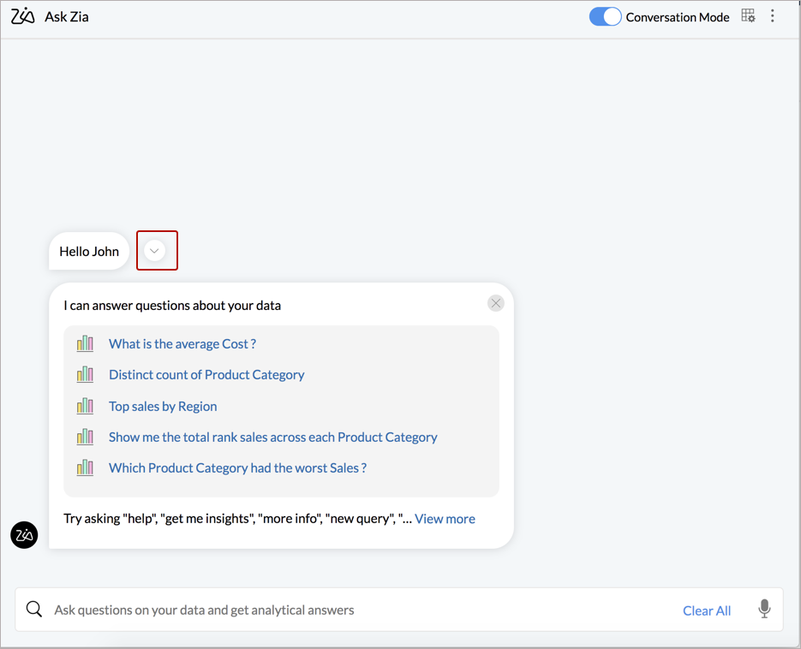
Task: Open the View more link
Action: (445, 519)
